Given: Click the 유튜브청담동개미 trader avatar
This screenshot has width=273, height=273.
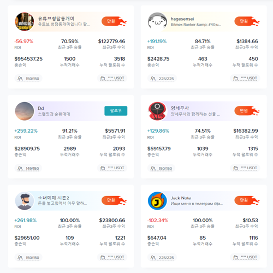Looking at the screenshot, I should pyautogui.click(x=25, y=21).
